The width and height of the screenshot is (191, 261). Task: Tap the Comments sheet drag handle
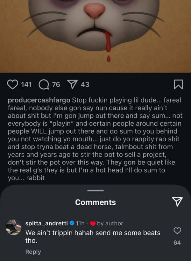(95, 191)
